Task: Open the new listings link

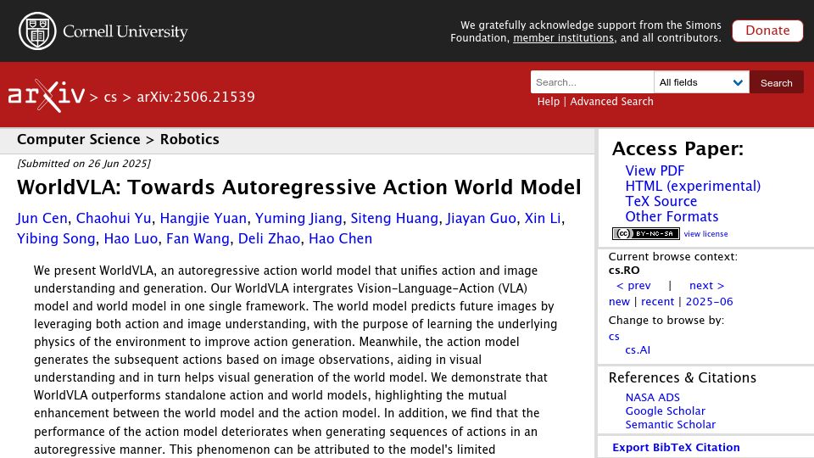Action: point(619,301)
